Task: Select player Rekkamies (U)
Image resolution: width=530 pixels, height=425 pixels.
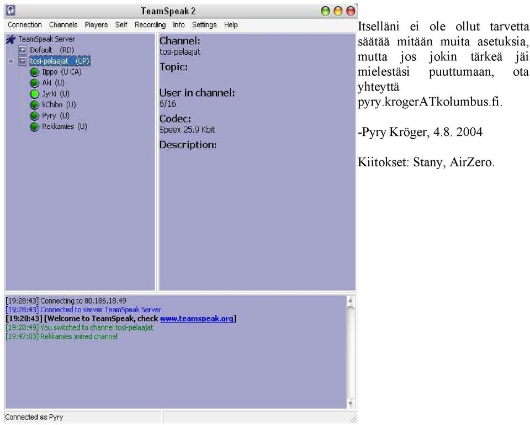Action: pyautogui.click(x=65, y=127)
